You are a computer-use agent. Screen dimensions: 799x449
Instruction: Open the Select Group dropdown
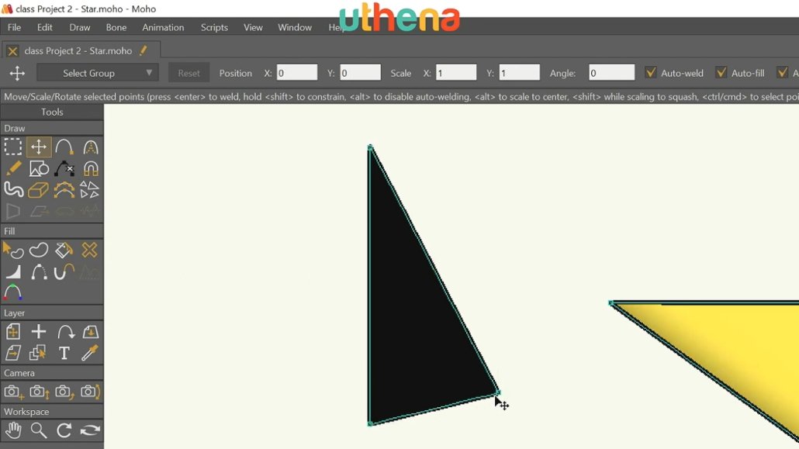97,73
